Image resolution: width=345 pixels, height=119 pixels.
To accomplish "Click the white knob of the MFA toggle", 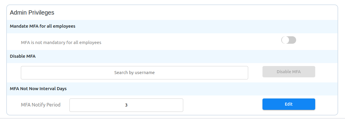I will (285, 40).
